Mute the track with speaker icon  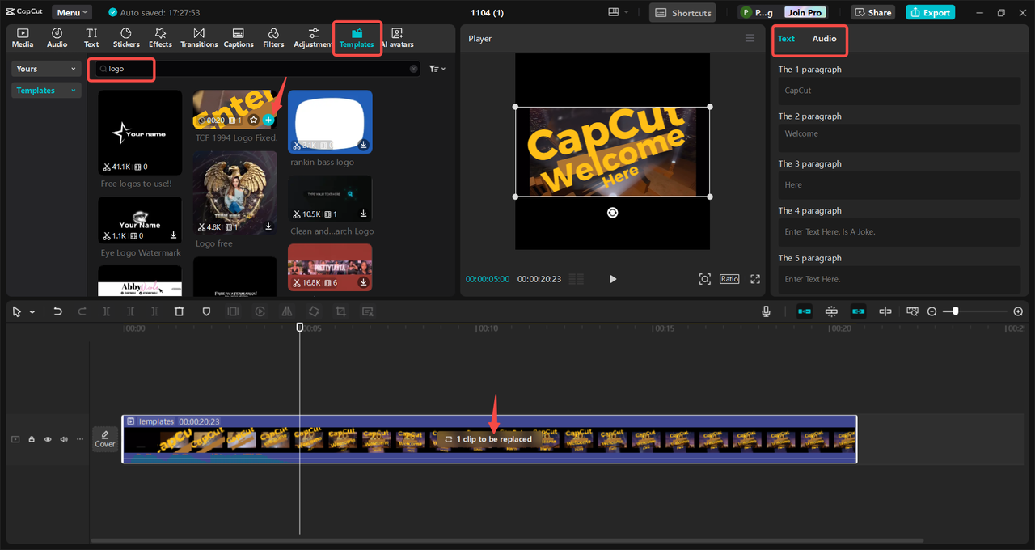pyautogui.click(x=64, y=439)
